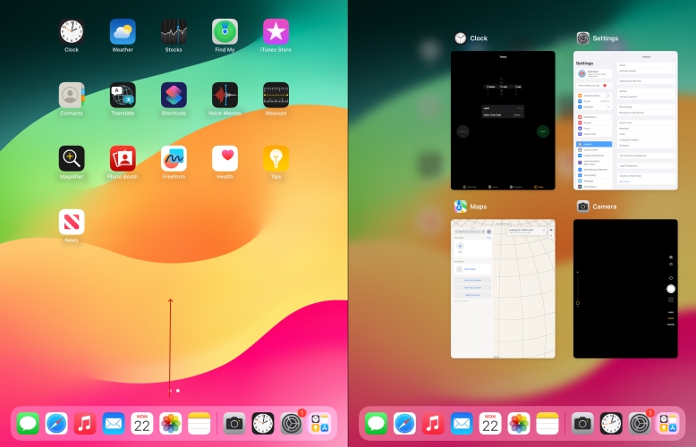Image resolution: width=696 pixels, height=447 pixels.
Task: Tap the Maps icon above the Maps card
Action: pos(461,207)
